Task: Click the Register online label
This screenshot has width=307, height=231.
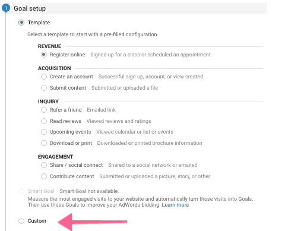Action: point(67,55)
